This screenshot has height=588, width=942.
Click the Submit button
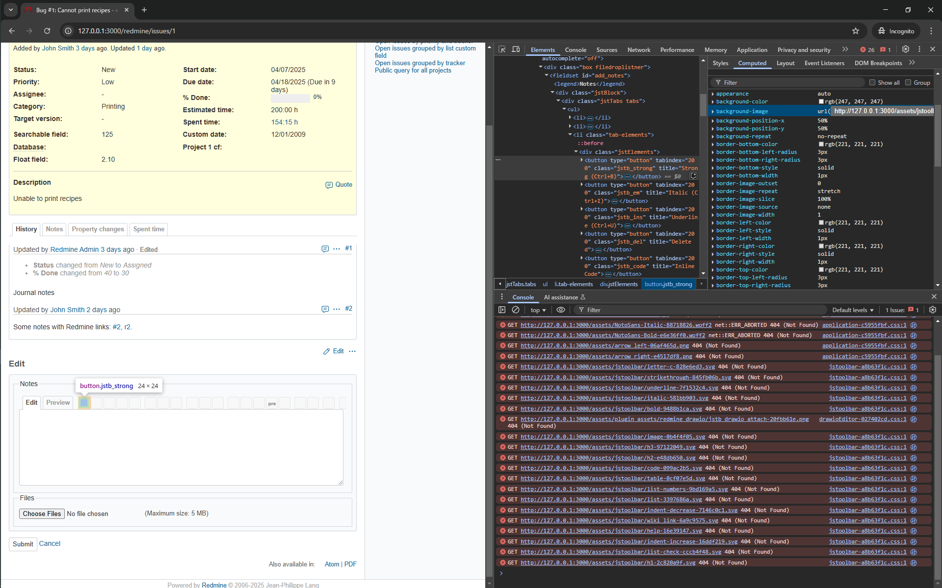pos(23,544)
